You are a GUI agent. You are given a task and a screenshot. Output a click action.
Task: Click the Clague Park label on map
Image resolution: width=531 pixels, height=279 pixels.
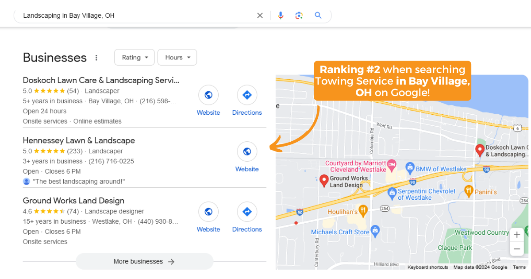(455, 248)
